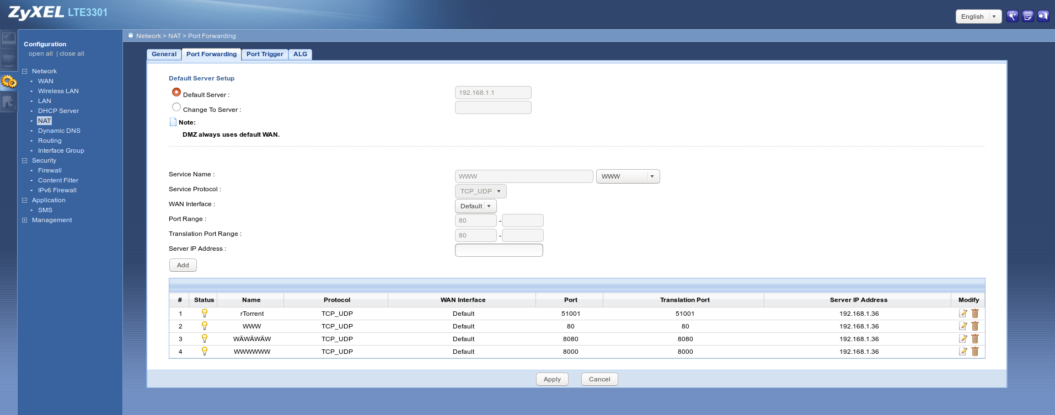Expand the WAN Interface Default dropdown

pyautogui.click(x=475, y=206)
